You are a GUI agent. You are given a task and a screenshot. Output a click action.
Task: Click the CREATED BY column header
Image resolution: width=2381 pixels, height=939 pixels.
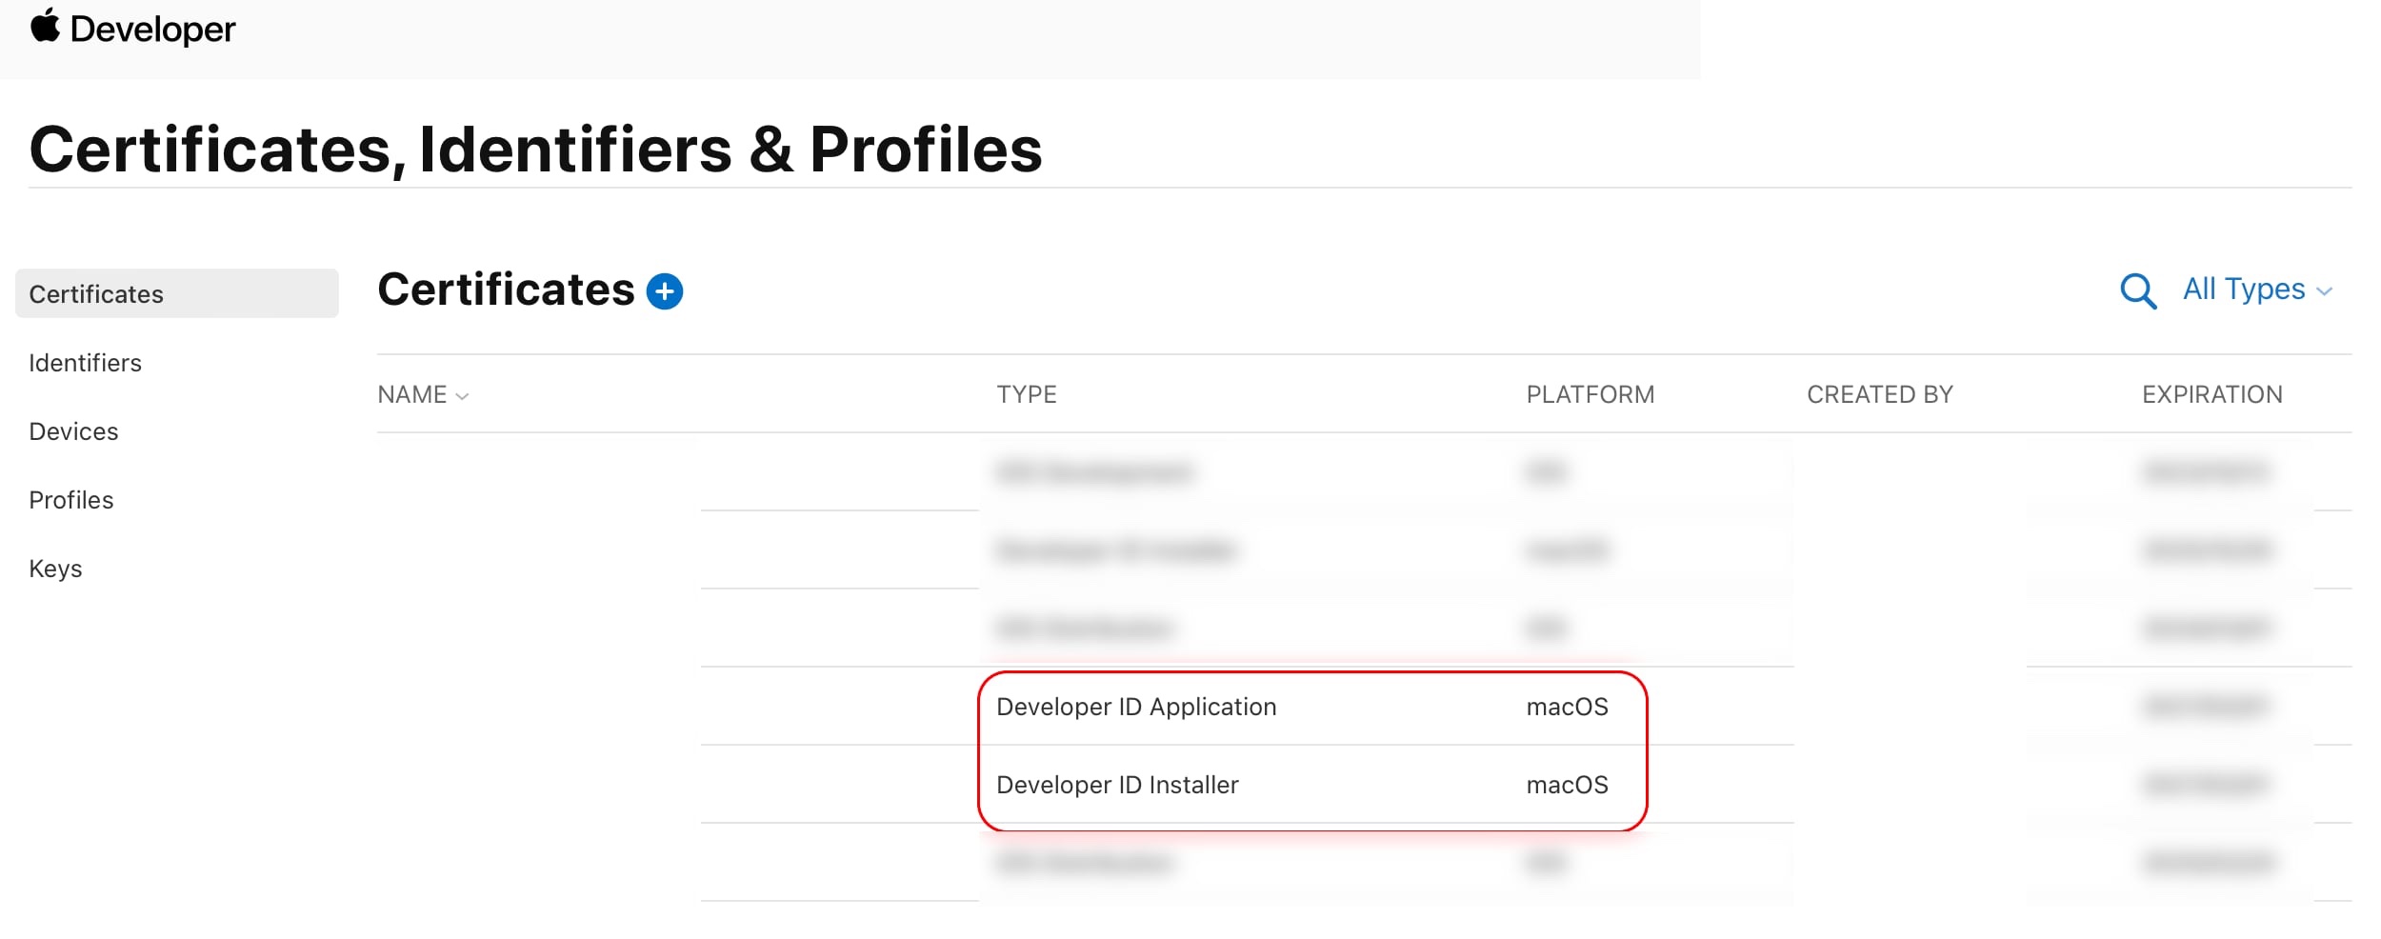pyautogui.click(x=1879, y=394)
